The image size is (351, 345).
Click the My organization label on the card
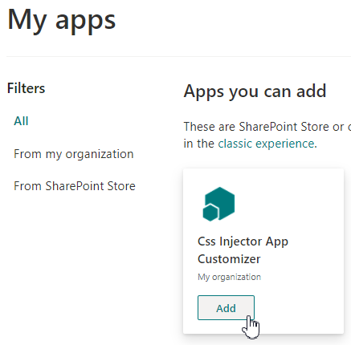point(229,277)
